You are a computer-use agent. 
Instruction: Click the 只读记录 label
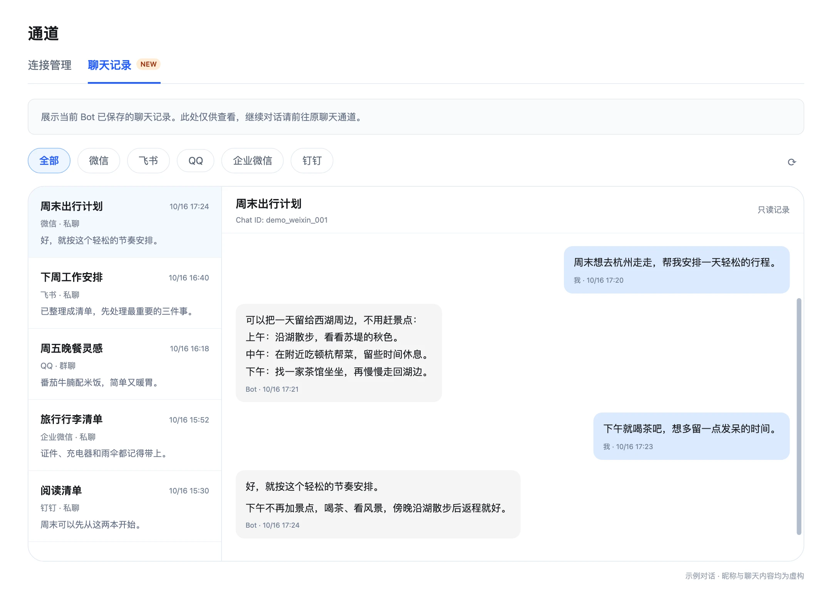point(773,210)
